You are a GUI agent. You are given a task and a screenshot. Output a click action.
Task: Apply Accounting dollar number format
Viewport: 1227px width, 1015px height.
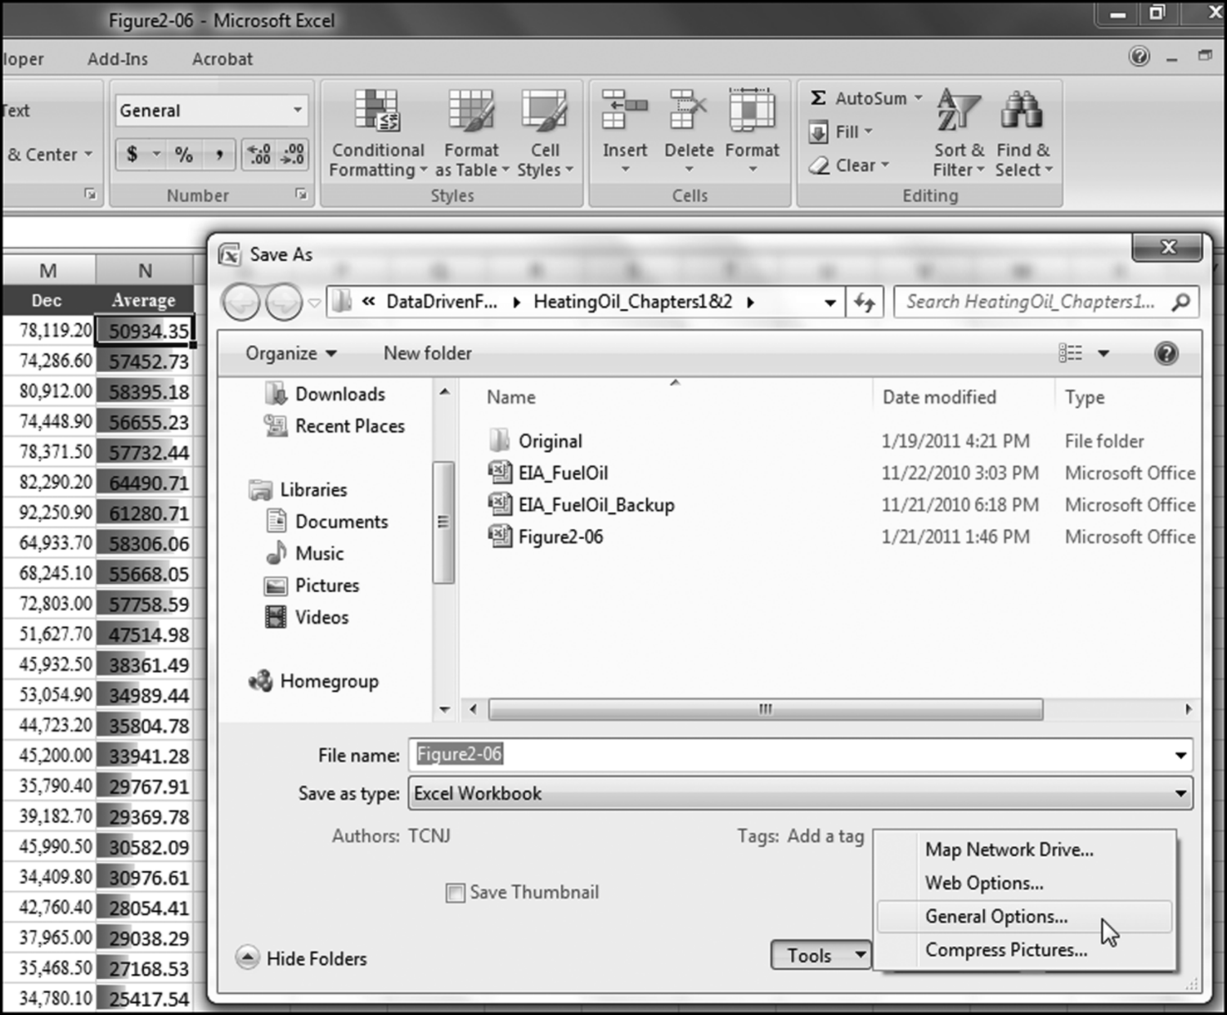[x=132, y=155]
